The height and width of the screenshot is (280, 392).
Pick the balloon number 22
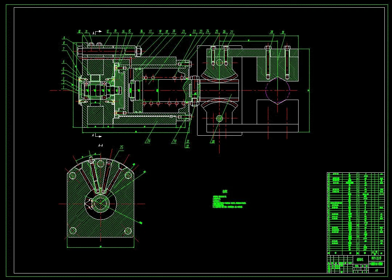194,31
